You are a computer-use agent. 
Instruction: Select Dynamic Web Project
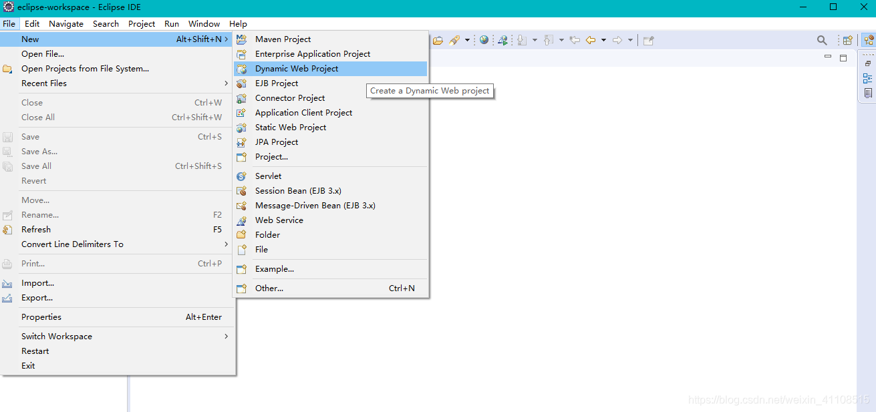coord(331,69)
